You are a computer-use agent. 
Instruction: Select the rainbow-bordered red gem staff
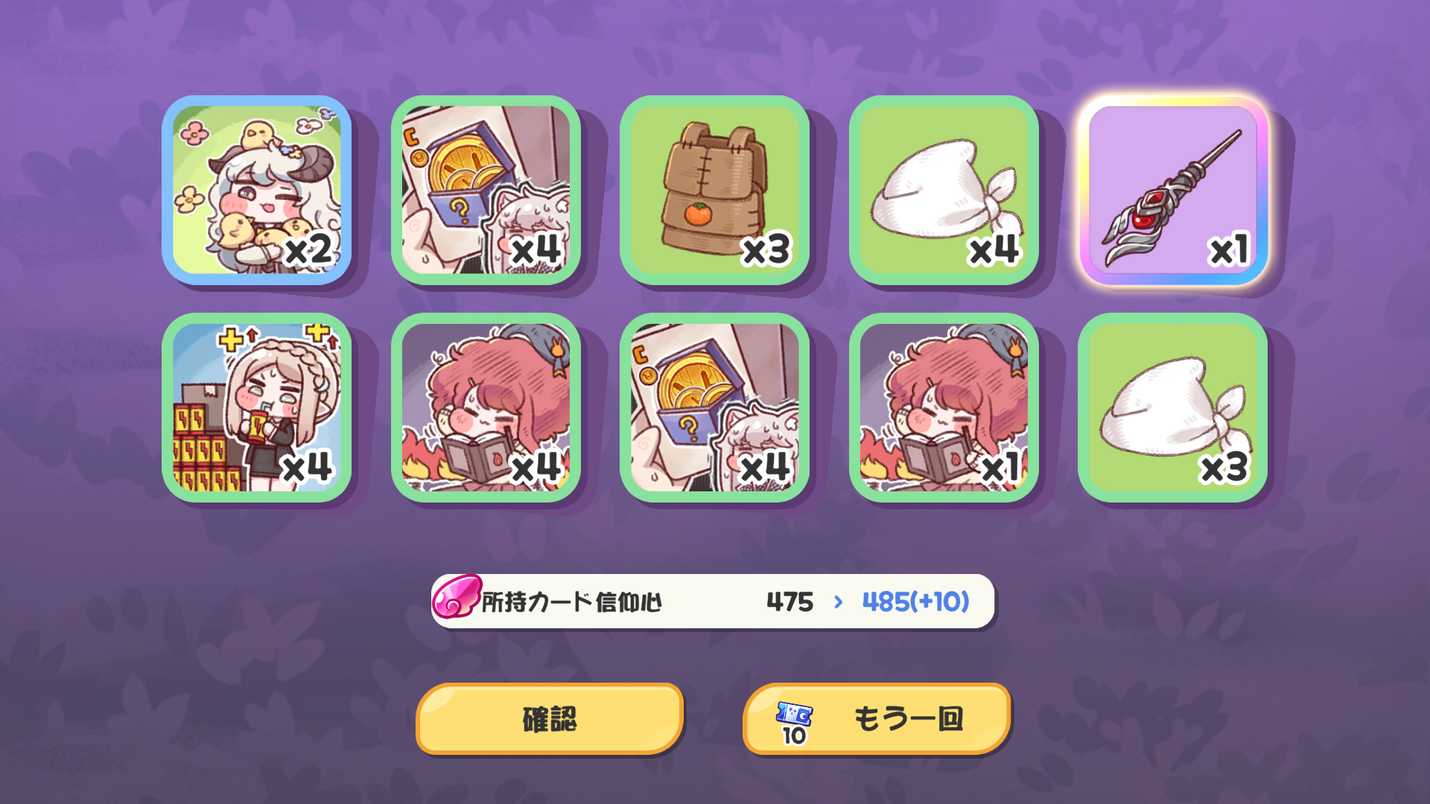click(x=1173, y=190)
